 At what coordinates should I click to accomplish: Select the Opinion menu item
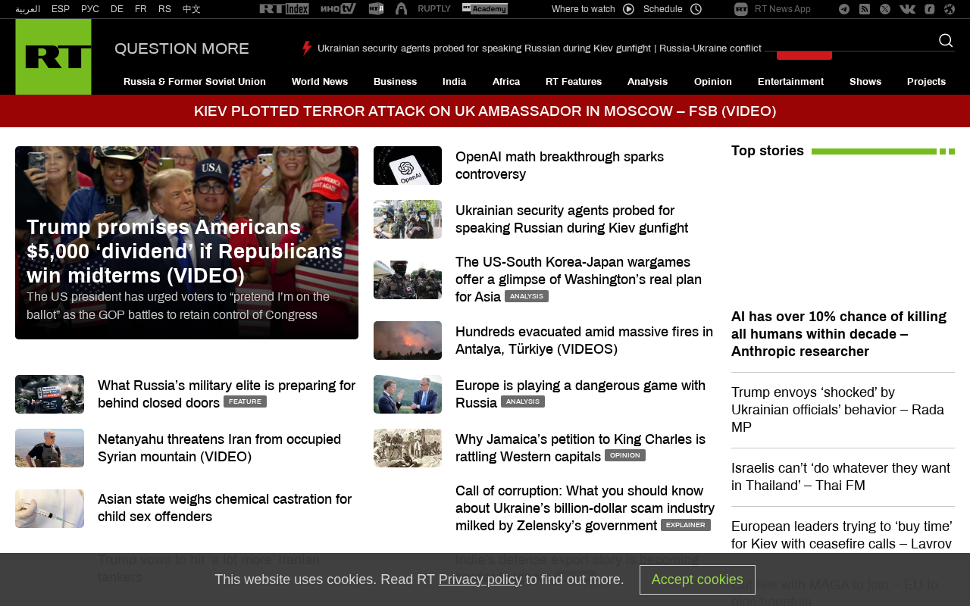(713, 82)
